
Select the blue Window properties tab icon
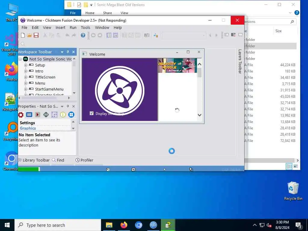pos(29,115)
